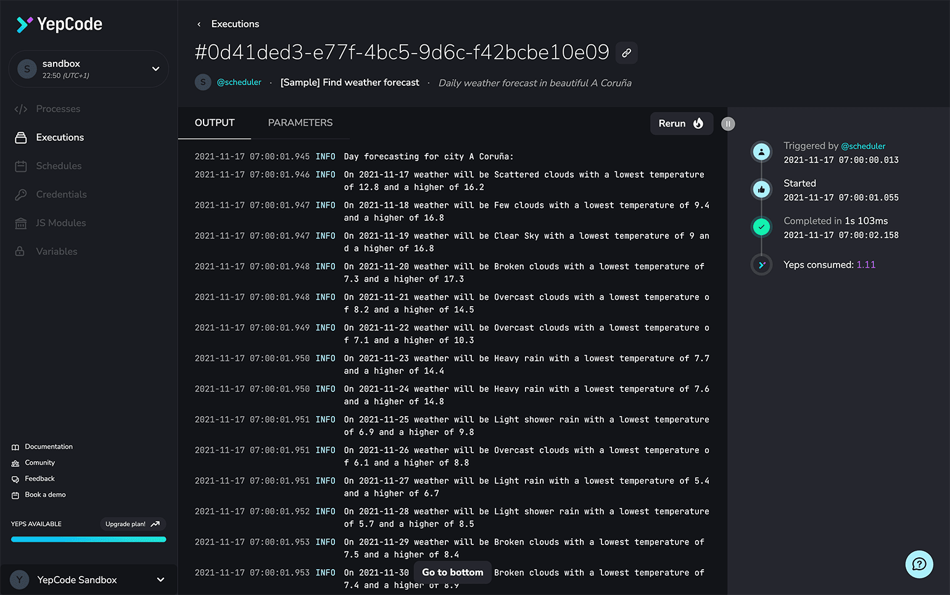950x595 pixels.
Task: Select the JS Modules sidebar icon
Action: point(22,223)
